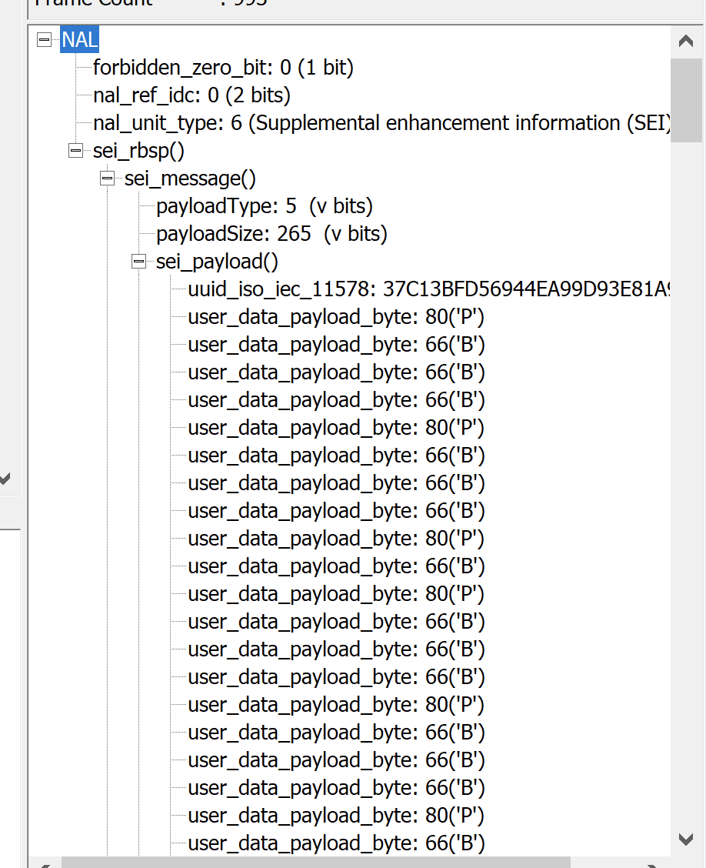Viewport: 706px width, 868px height.
Task: Select the first user_data_payload_byte below the uuid
Action: pos(336,317)
